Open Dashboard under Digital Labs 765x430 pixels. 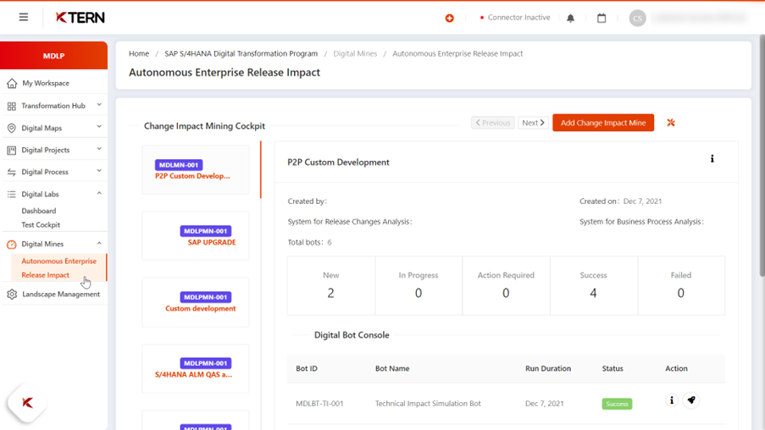[x=38, y=211]
